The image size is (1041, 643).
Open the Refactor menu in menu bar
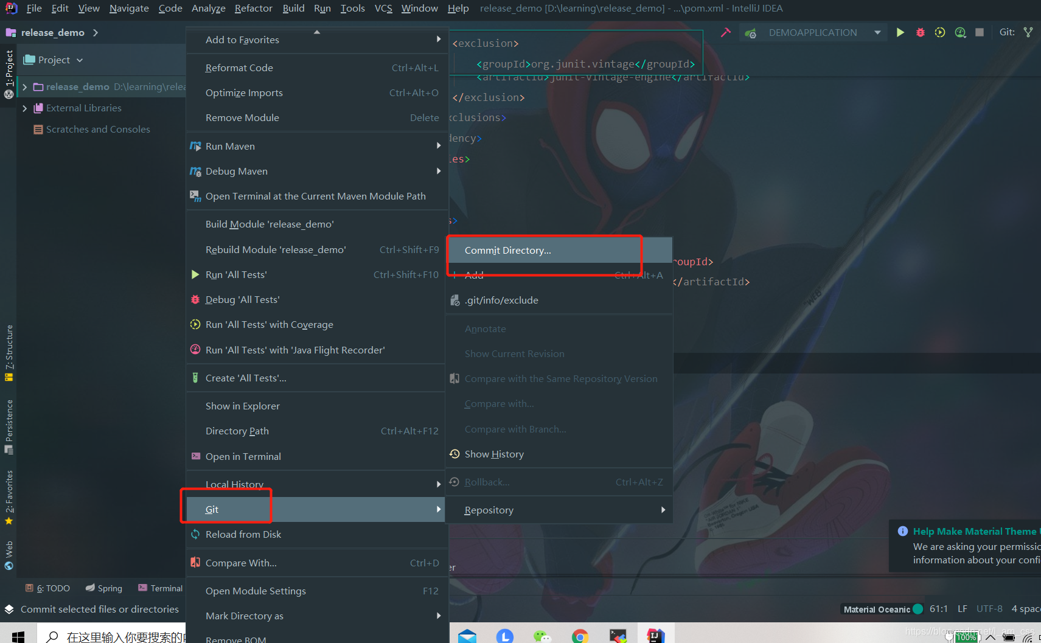253,9
